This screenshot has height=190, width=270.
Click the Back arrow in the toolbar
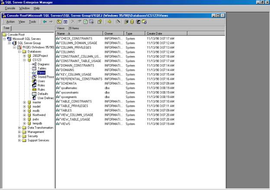click(x=44, y=21)
